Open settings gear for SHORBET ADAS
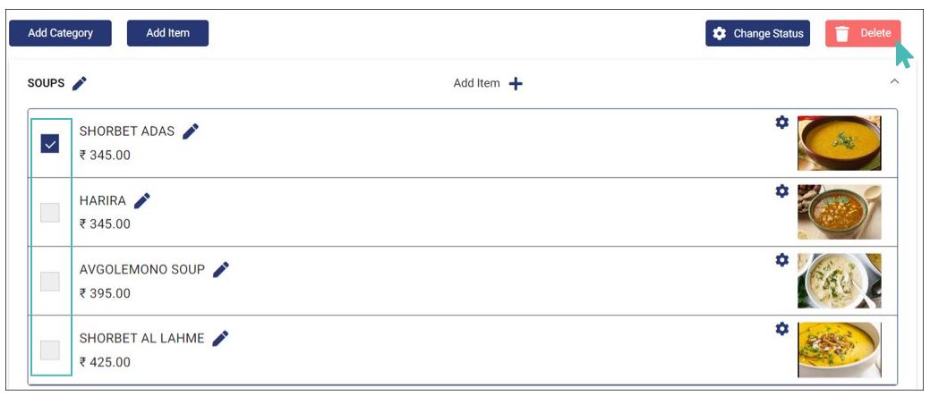 pos(782,122)
